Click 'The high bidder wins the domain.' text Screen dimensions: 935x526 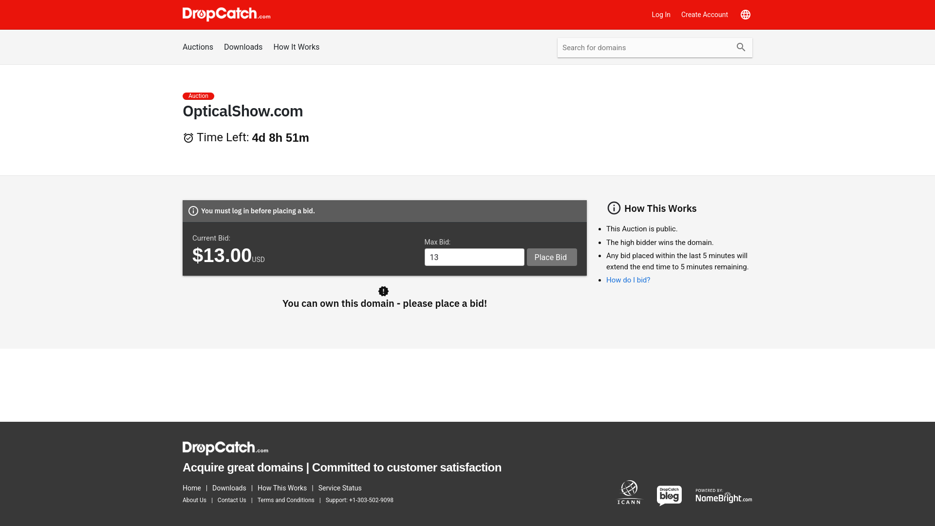pyautogui.click(x=659, y=243)
